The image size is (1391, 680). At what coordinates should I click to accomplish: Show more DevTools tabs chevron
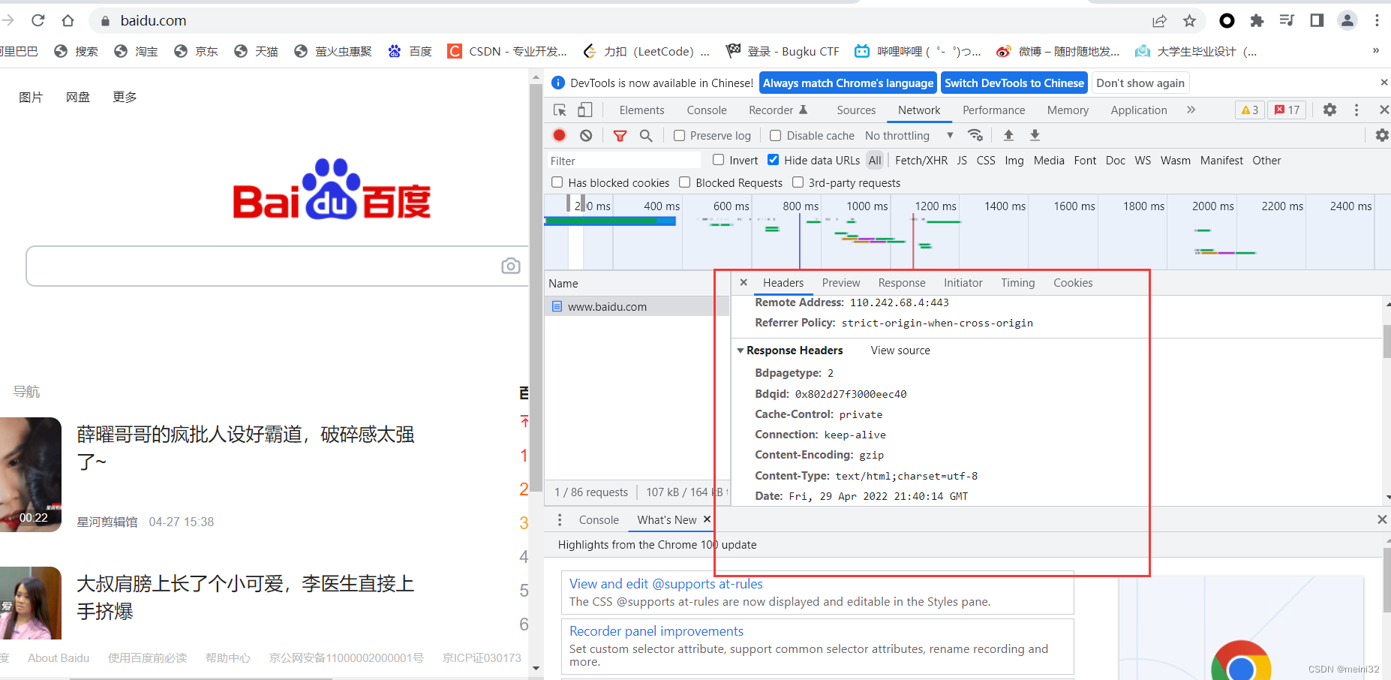coord(1191,110)
